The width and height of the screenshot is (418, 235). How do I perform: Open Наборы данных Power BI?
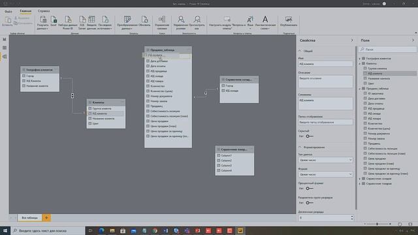pos(68,22)
